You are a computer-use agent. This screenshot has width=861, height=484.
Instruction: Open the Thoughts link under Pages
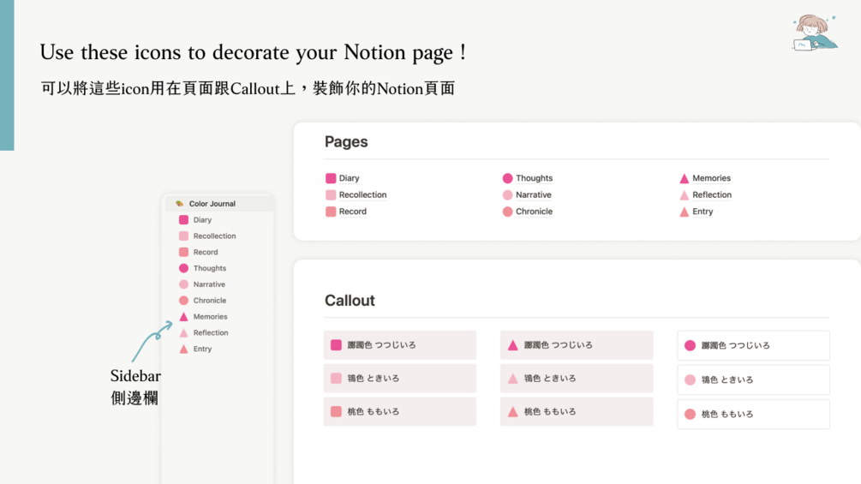(x=534, y=178)
